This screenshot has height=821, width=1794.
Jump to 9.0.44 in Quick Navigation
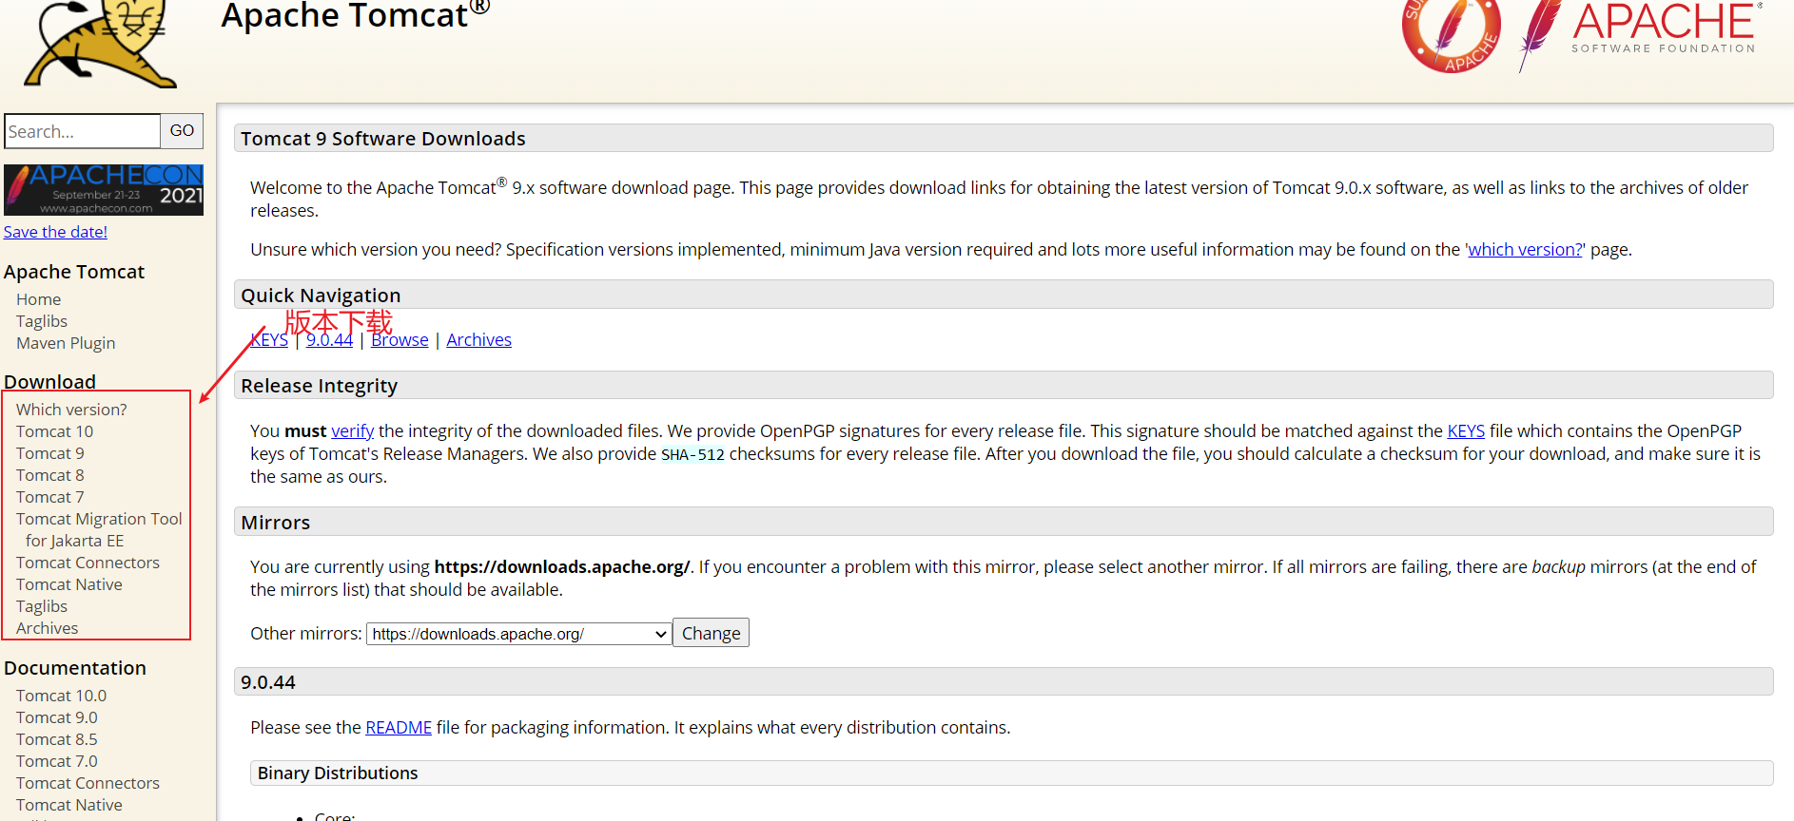329,340
